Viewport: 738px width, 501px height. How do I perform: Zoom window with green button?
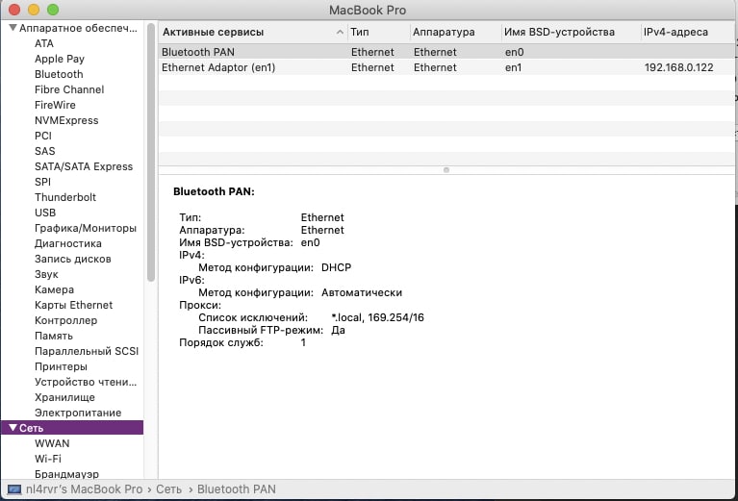click(x=53, y=10)
